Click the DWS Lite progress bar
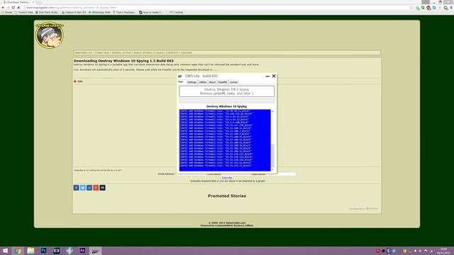 click(227, 101)
